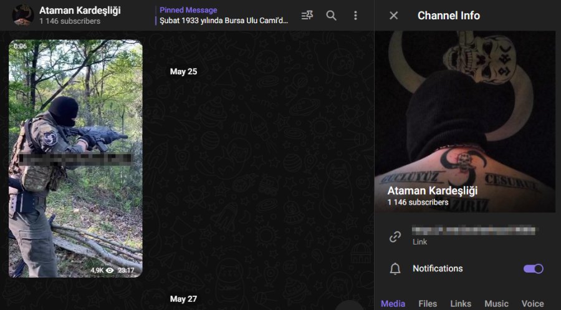The height and width of the screenshot is (310, 561).
Task: Open the three-dot more options menu
Action: point(355,16)
